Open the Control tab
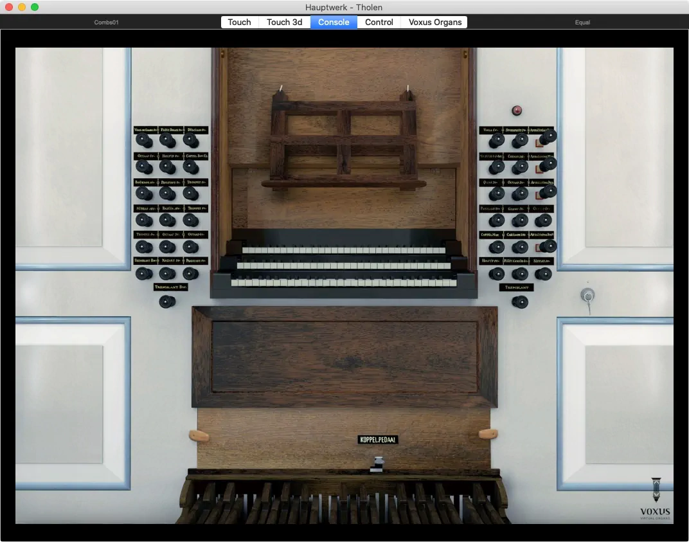This screenshot has height=542, width=689. click(379, 22)
